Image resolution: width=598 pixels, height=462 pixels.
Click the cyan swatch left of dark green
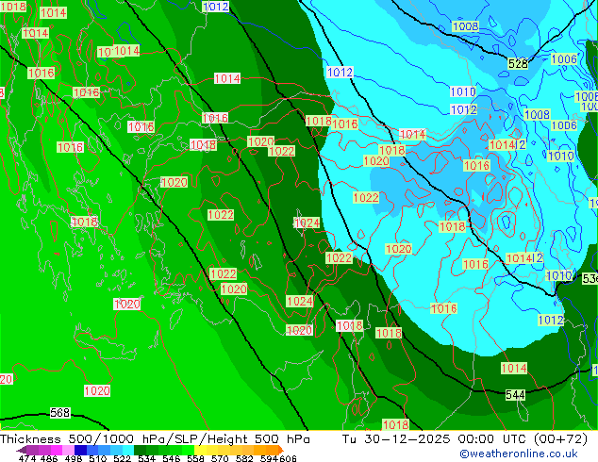coord(128,450)
